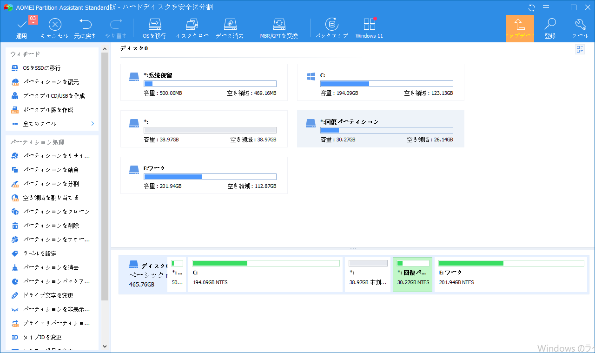Select the 系统保留 partition card
This screenshot has width=595, height=353.
tap(204, 82)
